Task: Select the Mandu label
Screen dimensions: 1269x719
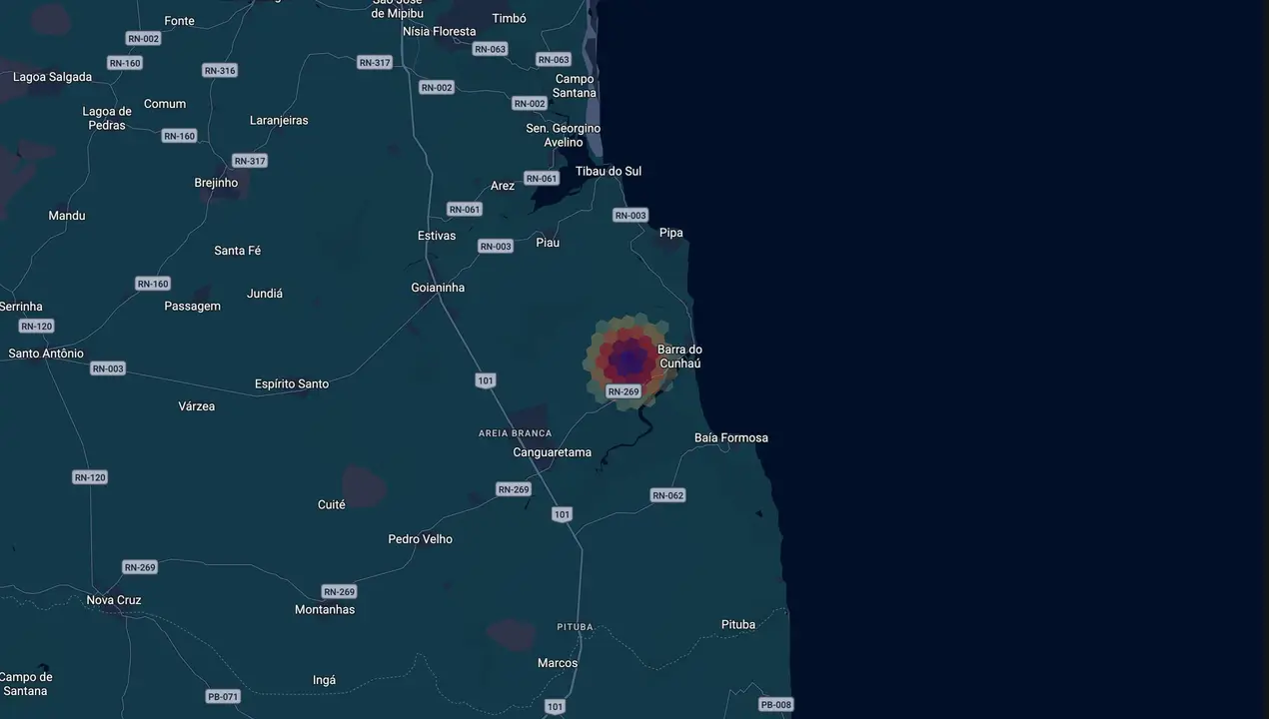Action: tap(67, 216)
